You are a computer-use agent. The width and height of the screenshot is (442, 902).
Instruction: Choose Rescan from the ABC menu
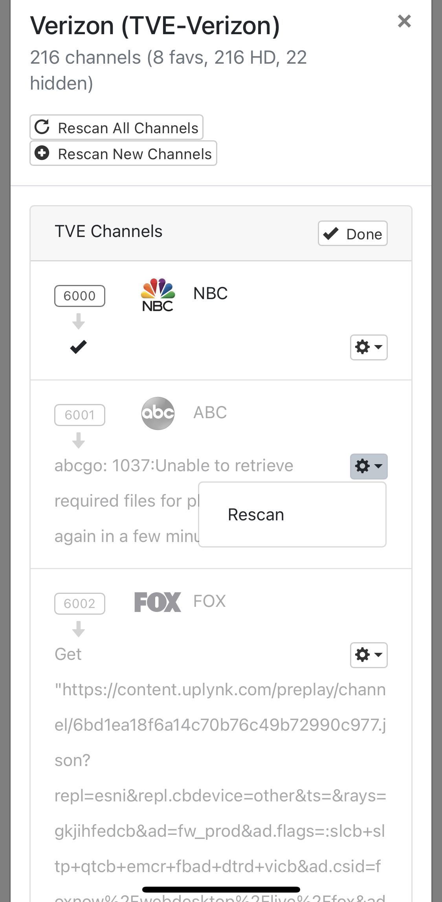tap(256, 515)
